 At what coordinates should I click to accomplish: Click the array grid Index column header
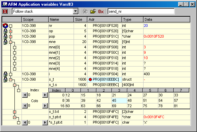57,90
